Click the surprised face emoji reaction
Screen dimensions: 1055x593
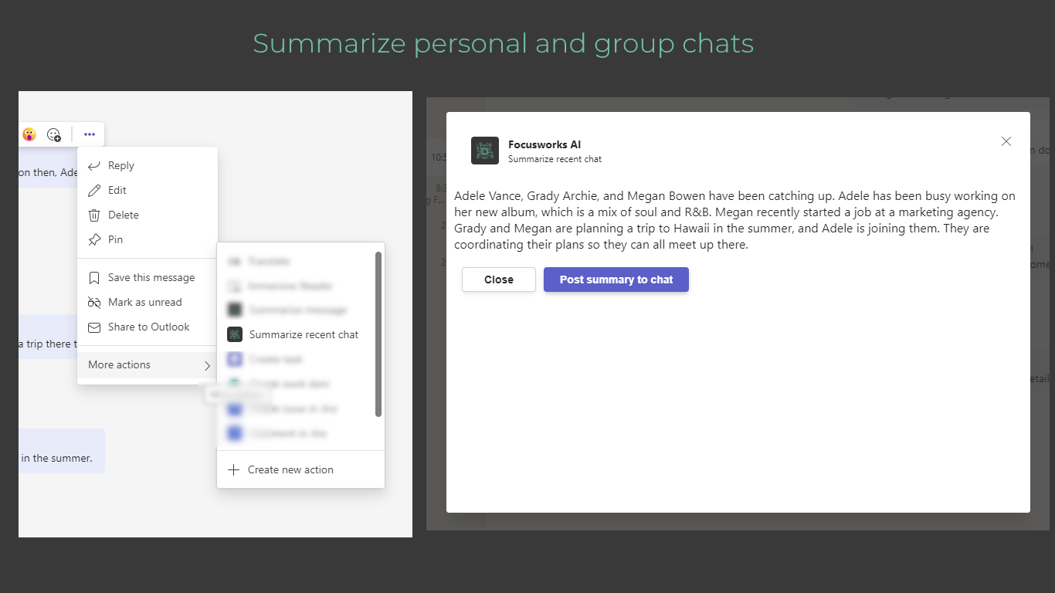pyautogui.click(x=29, y=134)
